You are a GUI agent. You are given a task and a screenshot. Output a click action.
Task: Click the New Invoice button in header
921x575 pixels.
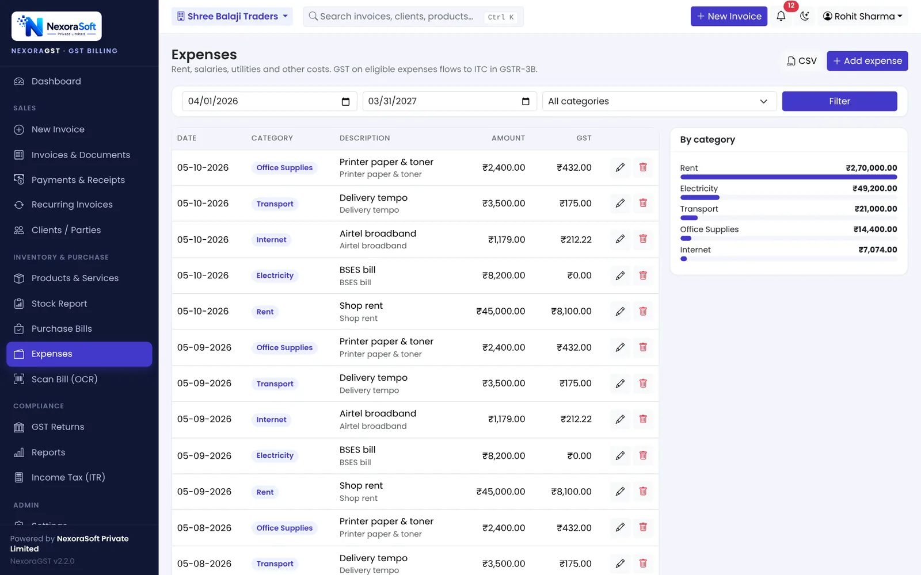(729, 16)
